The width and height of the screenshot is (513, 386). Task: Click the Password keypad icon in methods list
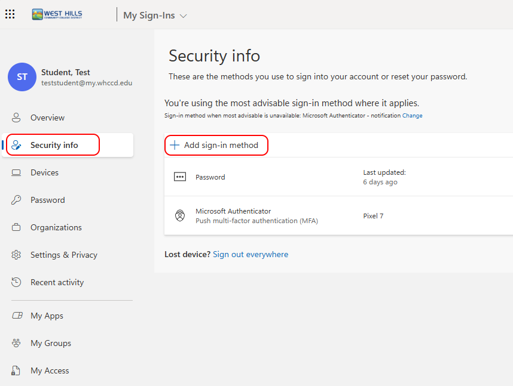tap(180, 176)
